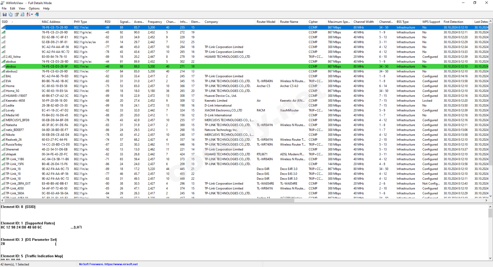Click the down arrow of the details pane scrollbar
The height and width of the screenshot is (267, 493).
pyautogui.click(x=490, y=258)
